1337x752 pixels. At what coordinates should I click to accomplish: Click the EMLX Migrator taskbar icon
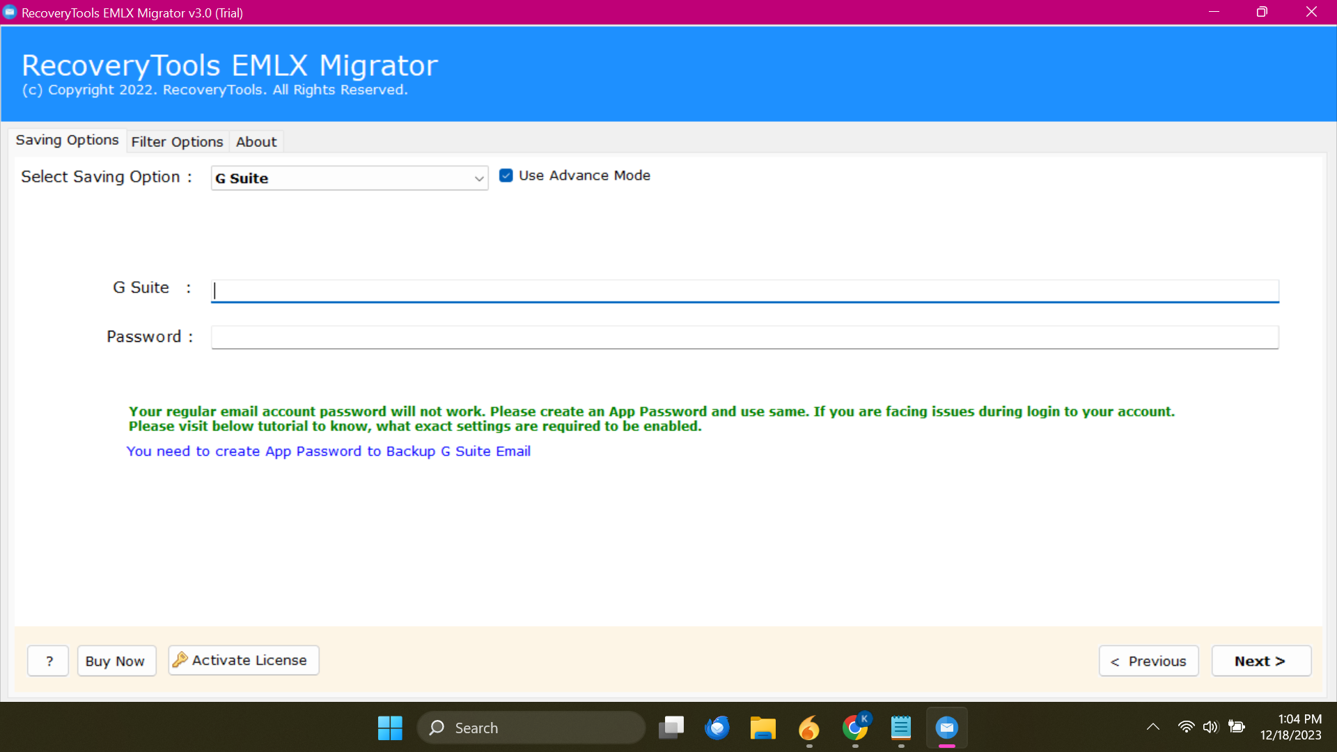coord(947,728)
